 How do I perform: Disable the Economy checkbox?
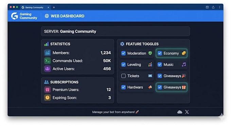(160, 53)
